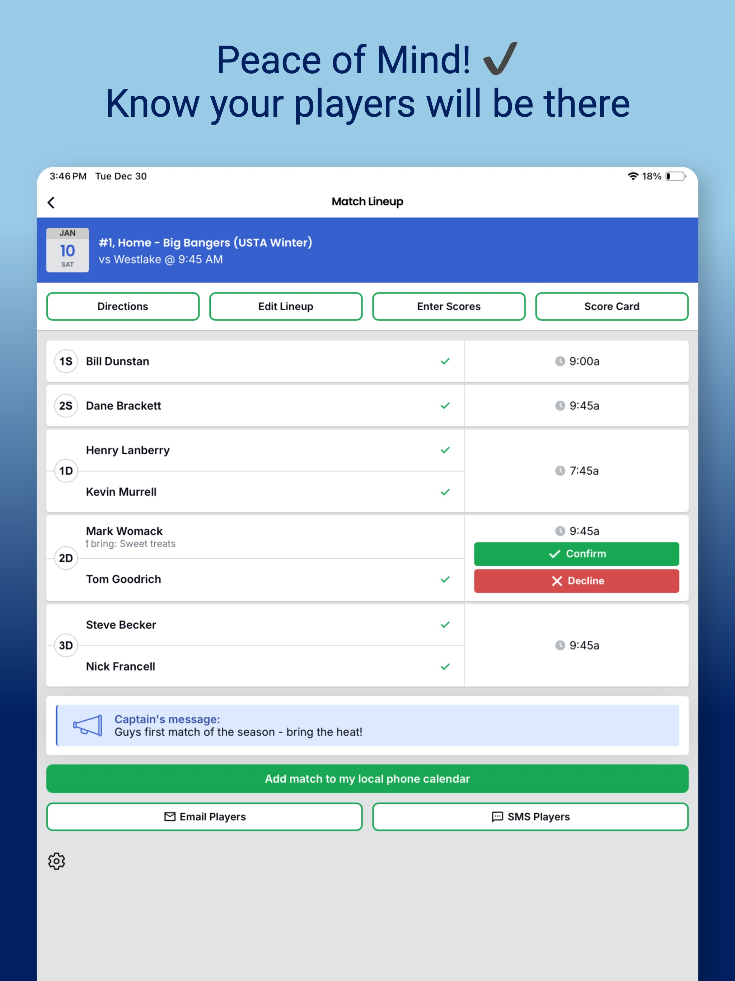The height and width of the screenshot is (981, 735).
Task: Tap the 3D position badge
Action: click(x=66, y=645)
